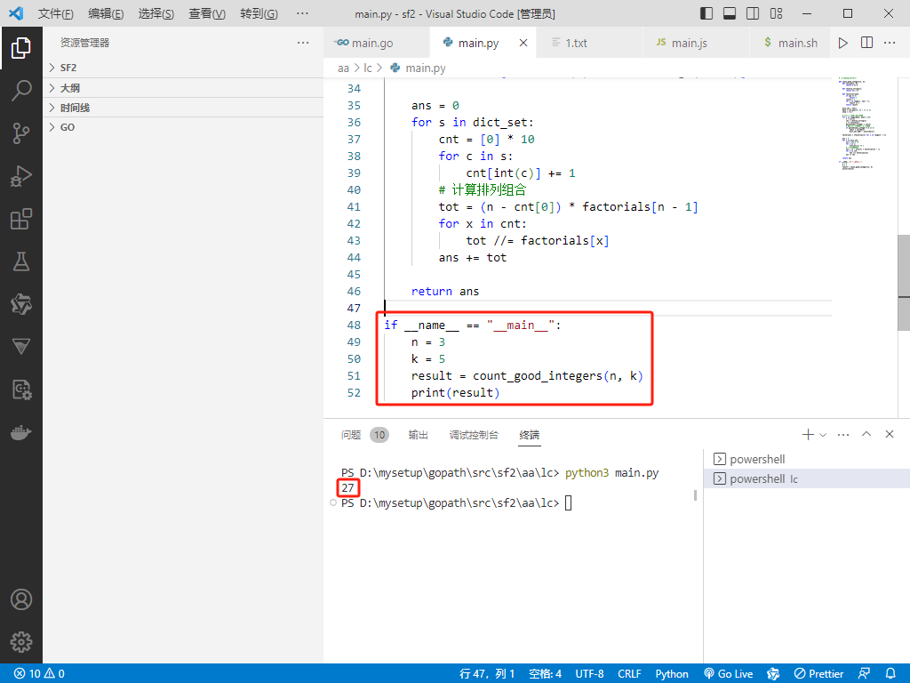Screen dimensions: 910x683
Task: Open the 文件(F) menu
Action: 56,13
